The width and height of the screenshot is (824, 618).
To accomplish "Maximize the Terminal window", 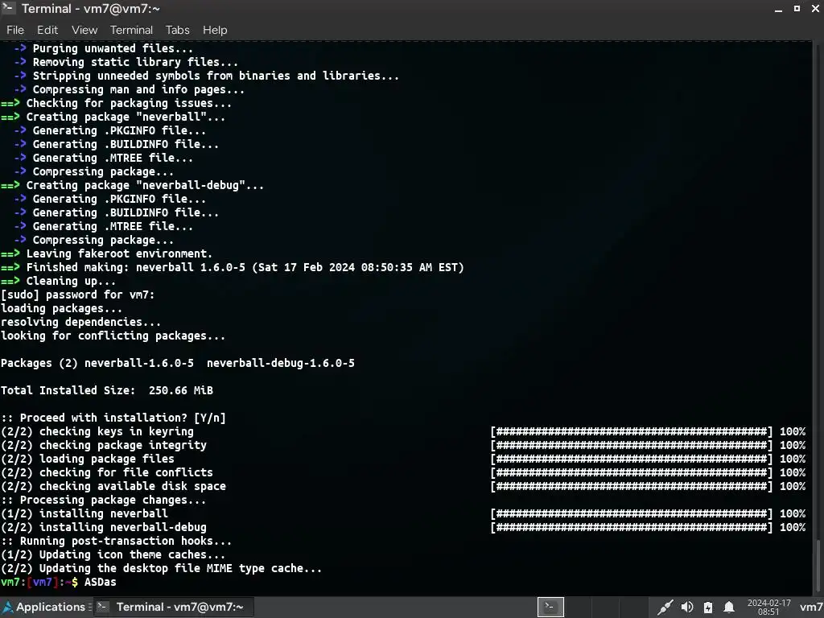I will point(797,8).
